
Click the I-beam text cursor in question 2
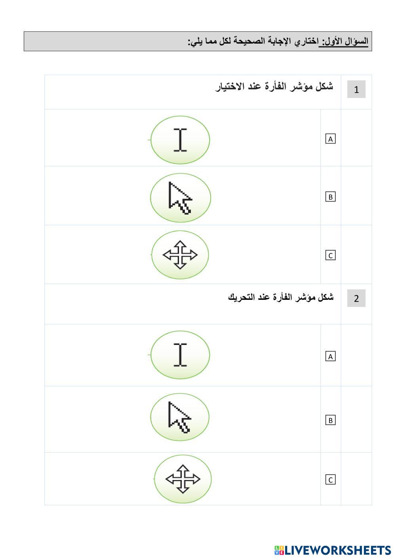(x=180, y=354)
